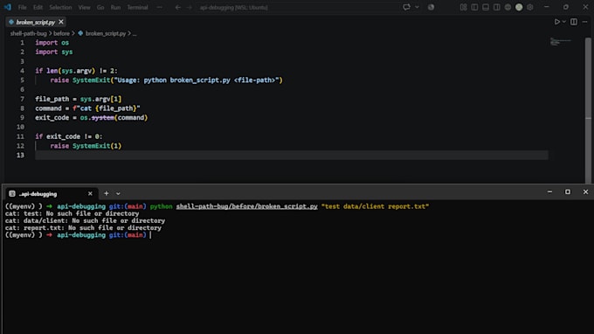Restore the VS Code window

point(566,7)
